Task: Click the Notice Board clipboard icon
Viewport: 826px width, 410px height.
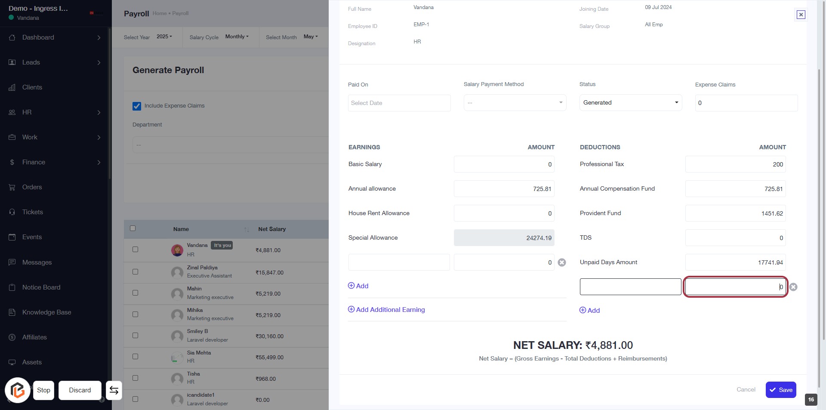Action: 12,287
